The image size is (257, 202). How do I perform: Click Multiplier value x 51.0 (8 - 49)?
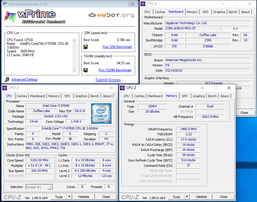coord(39,165)
